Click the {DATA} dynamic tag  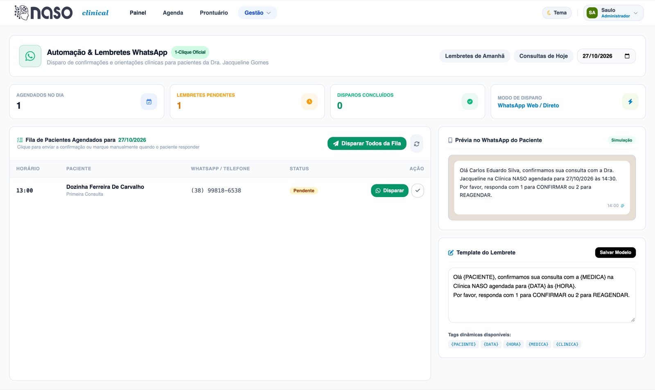tap(491, 344)
